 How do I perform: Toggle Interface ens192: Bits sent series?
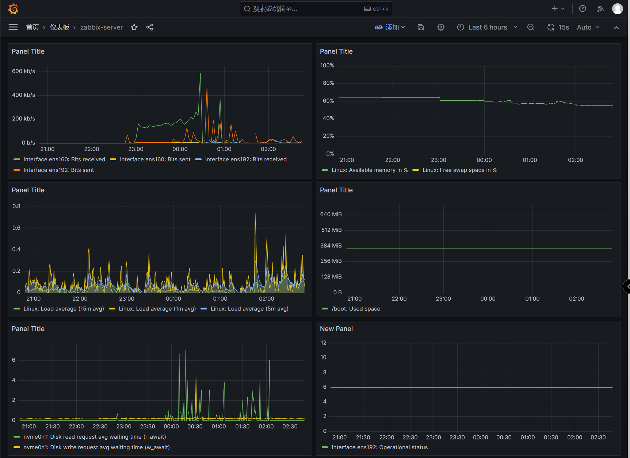(59, 170)
